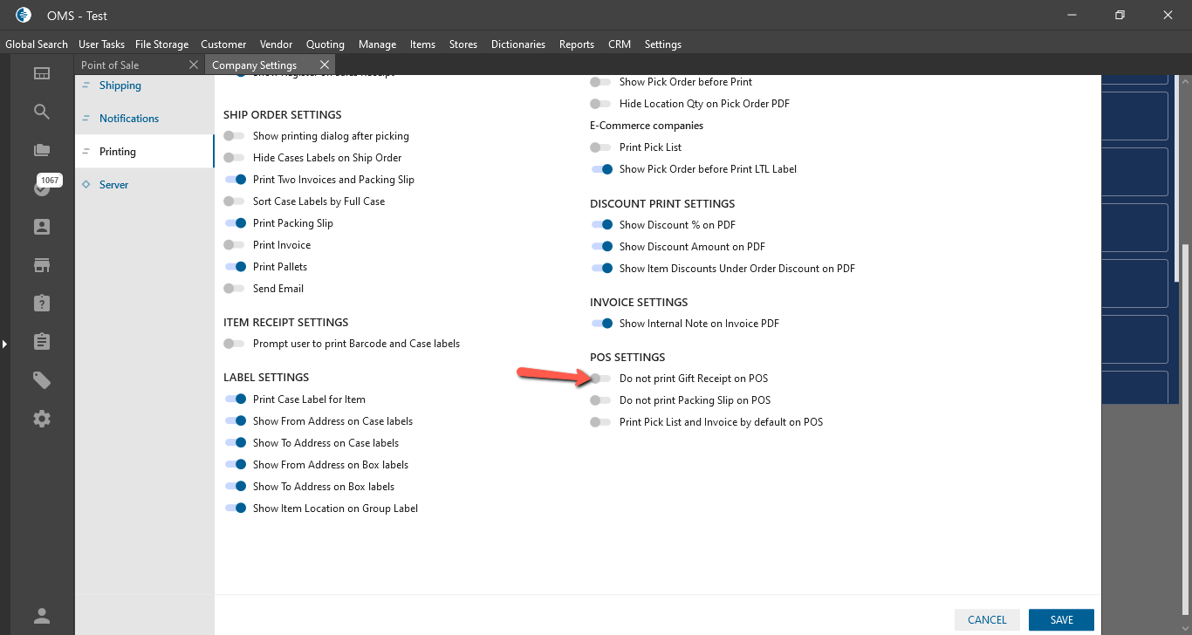
Task: Enable Do not print Gift Receipt on POS
Action: 600,379
